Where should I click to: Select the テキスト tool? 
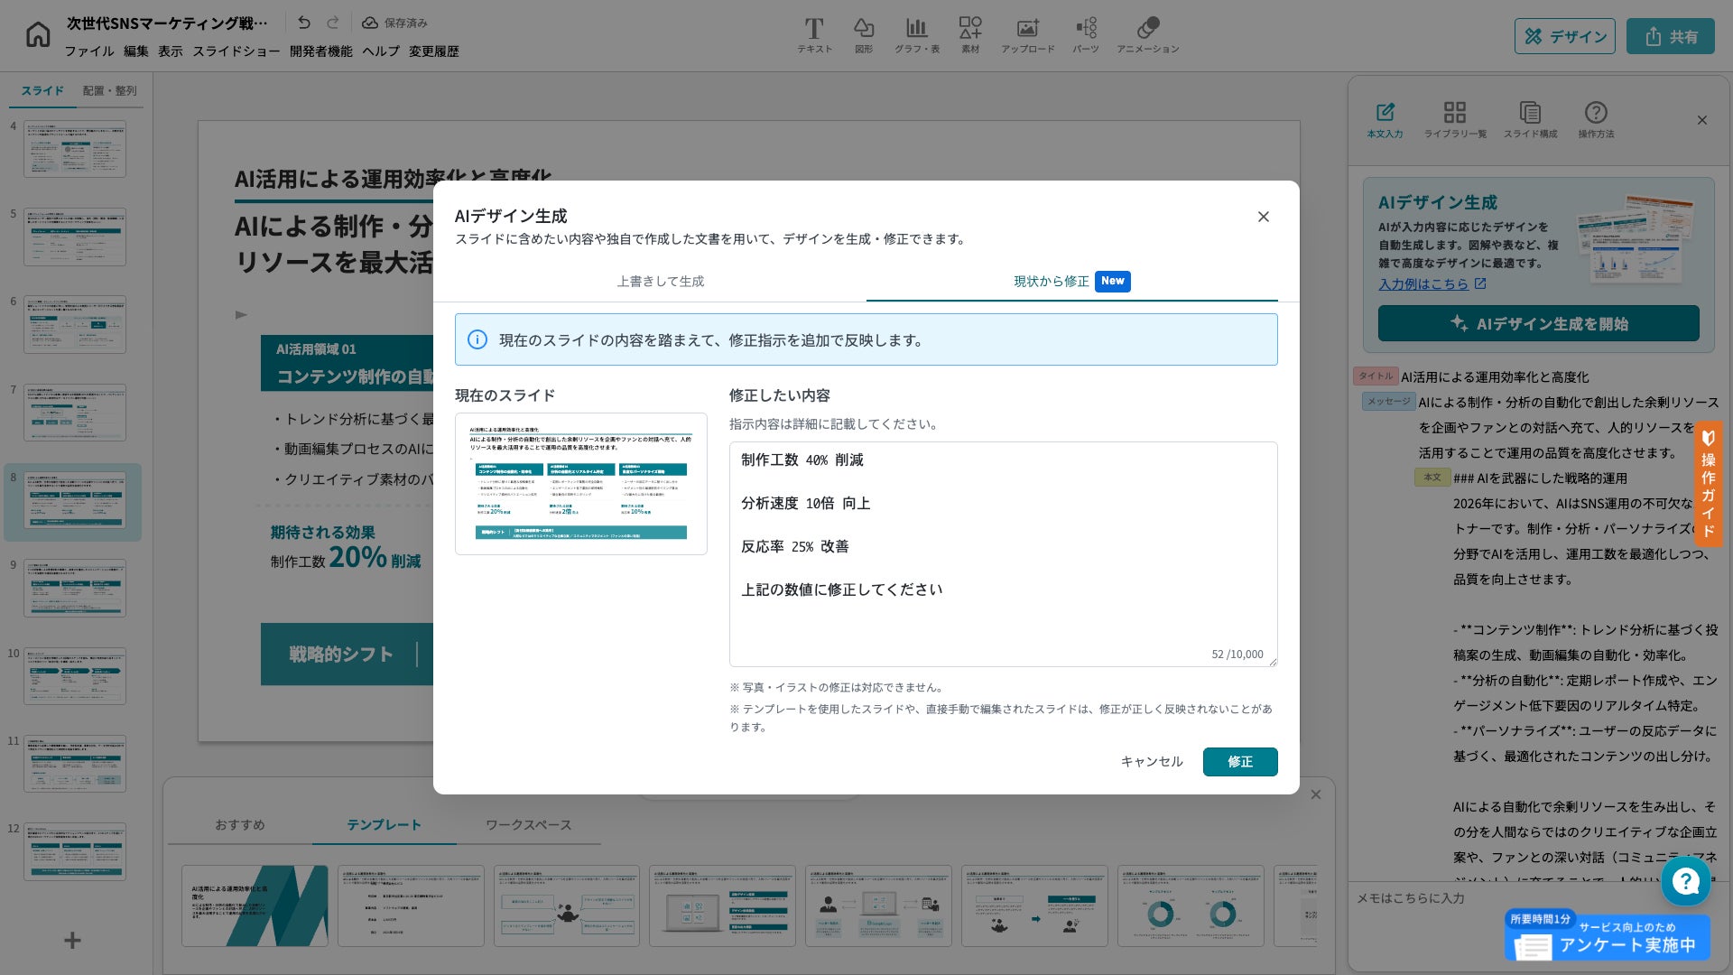(x=814, y=35)
